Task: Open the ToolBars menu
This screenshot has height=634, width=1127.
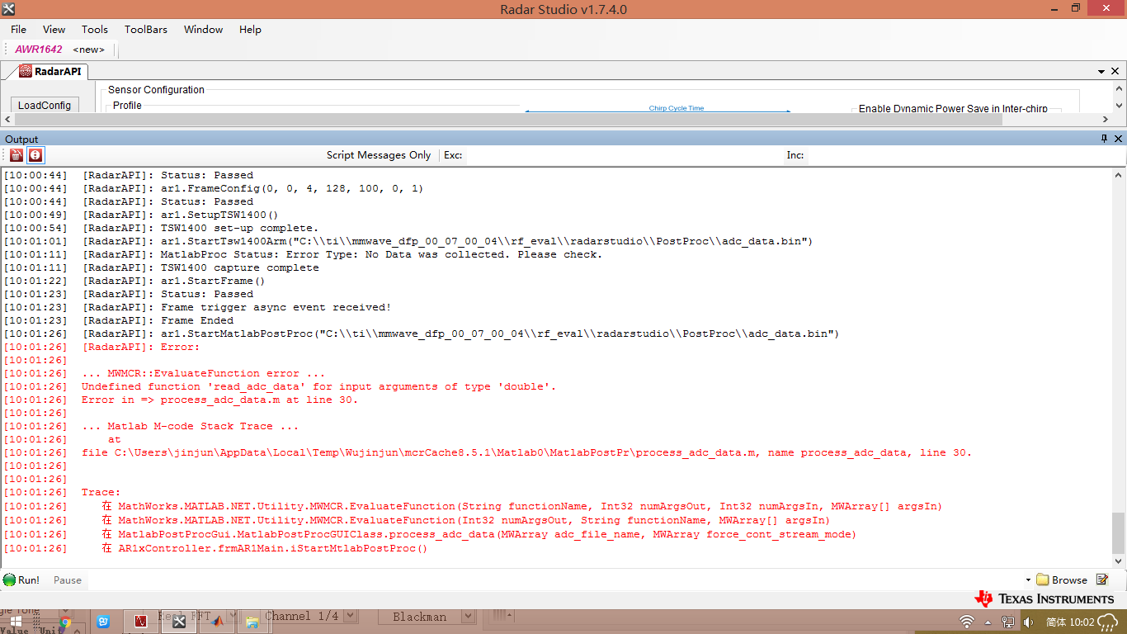Action: pos(146,29)
